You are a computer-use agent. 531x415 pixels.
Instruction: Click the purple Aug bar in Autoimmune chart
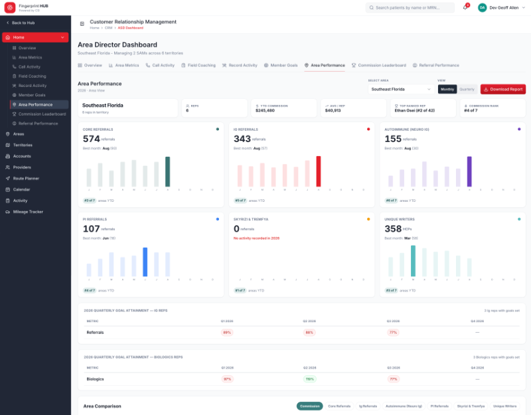click(469, 171)
